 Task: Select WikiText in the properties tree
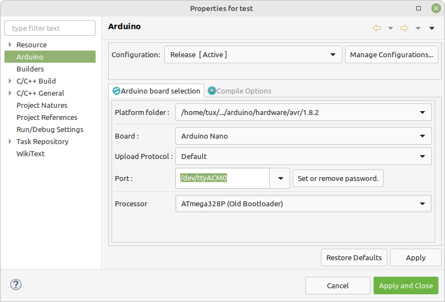click(x=30, y=153)
